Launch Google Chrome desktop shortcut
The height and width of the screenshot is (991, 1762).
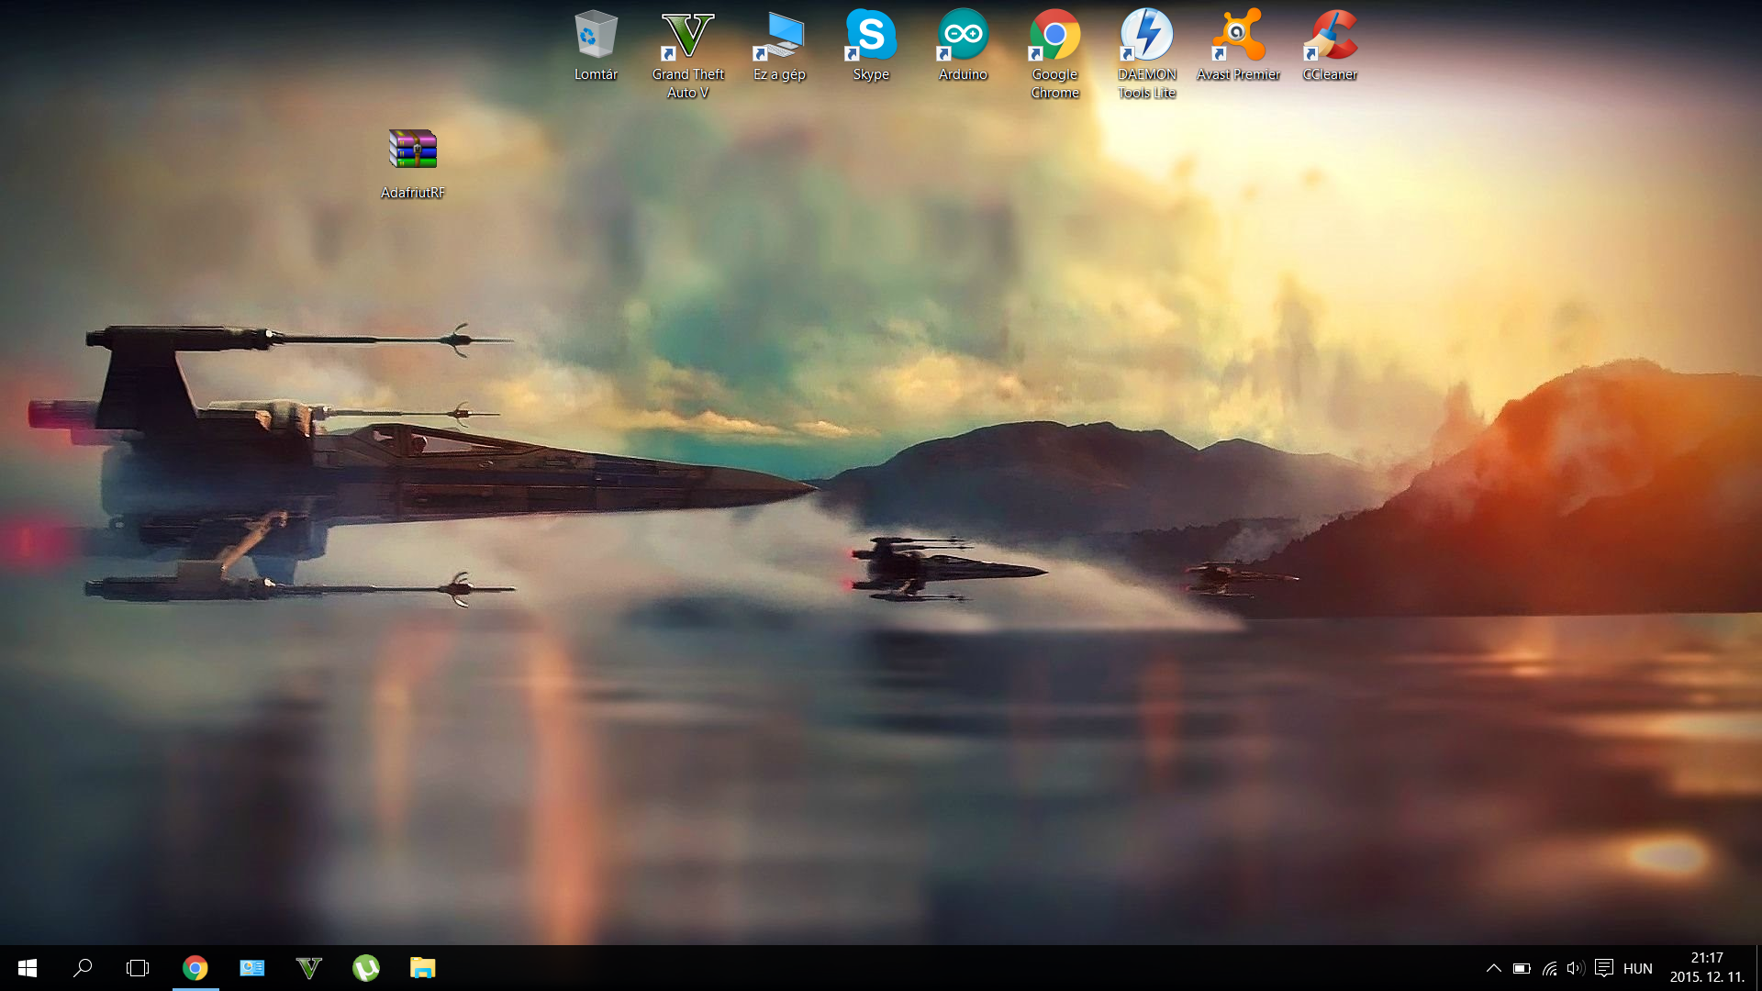1054,53
